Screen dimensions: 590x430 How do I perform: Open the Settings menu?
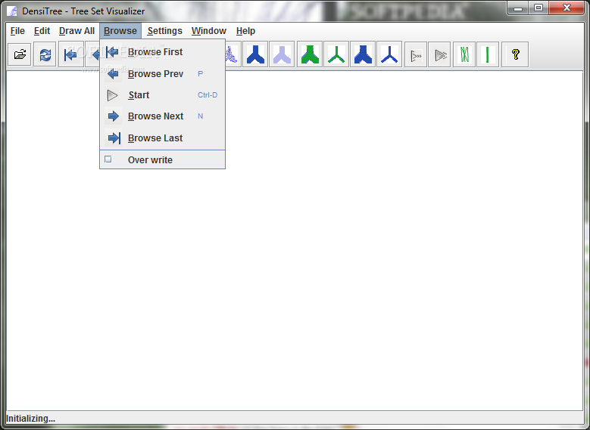point(165,31)
